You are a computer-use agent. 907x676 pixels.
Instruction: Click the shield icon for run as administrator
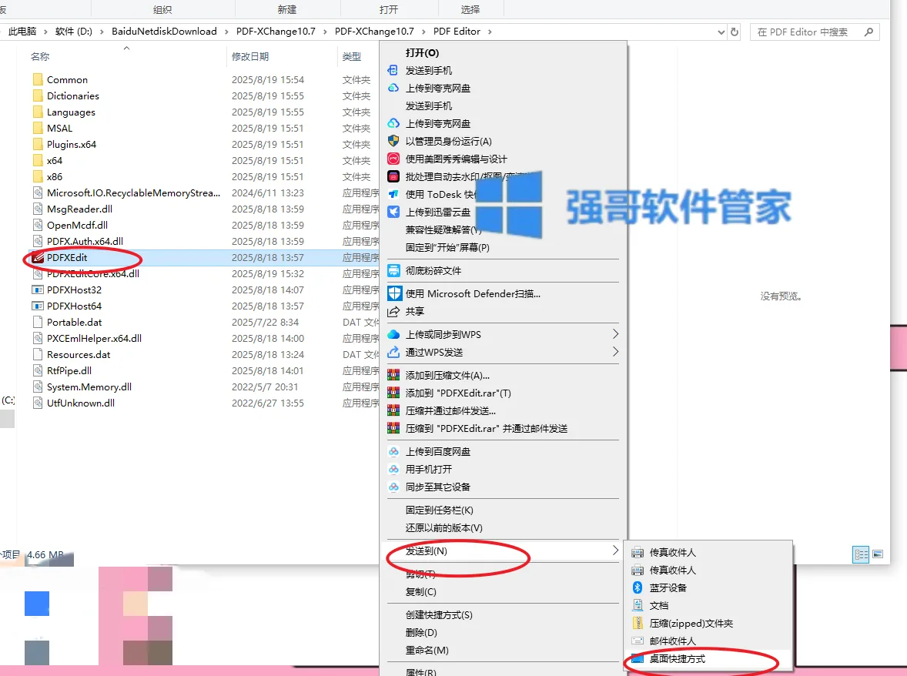tap(393, 141)
